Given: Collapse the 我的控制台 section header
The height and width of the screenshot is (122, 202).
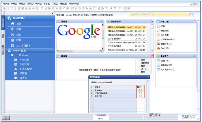Looking at the screenshot, I should pyautogui.click(x=30, y=18).
